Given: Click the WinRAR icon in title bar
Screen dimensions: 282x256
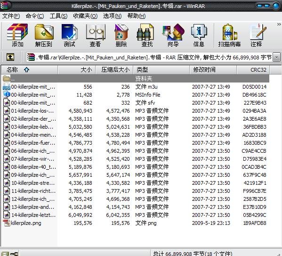Looking at the screenshot, I should click(4, 6).
